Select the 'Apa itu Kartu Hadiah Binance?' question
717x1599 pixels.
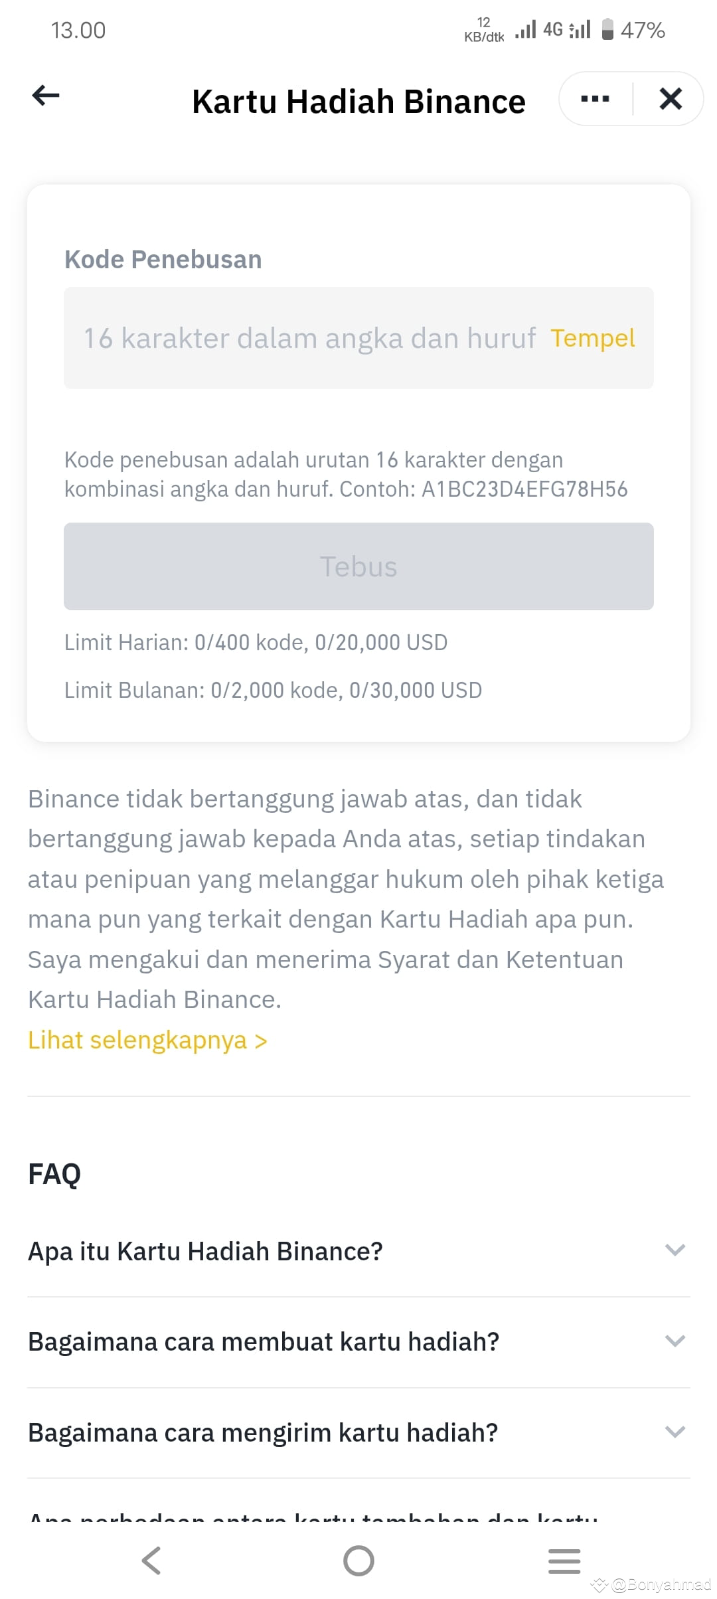[205, 1251]
